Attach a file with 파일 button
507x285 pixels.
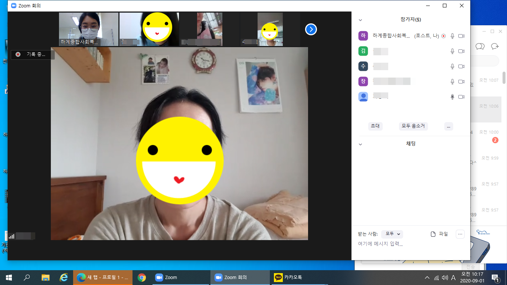pyautogui.click(x=439, y=234)
